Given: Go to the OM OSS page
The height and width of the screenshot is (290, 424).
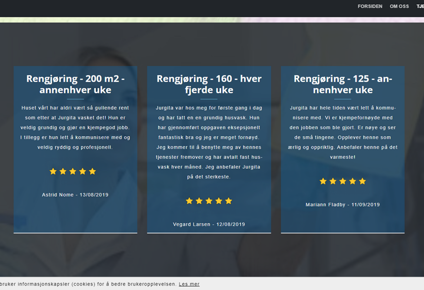Looking at the screenshot, I should (x=399, y=6).
